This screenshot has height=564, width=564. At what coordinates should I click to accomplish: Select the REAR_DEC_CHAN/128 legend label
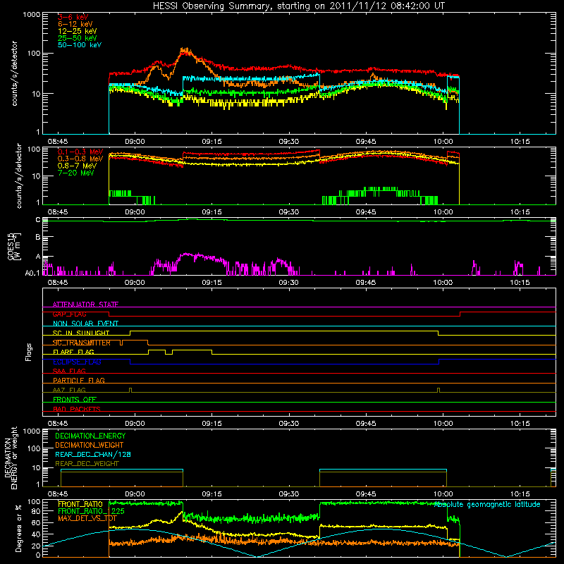pyautogui.click(x=93, y=454)
